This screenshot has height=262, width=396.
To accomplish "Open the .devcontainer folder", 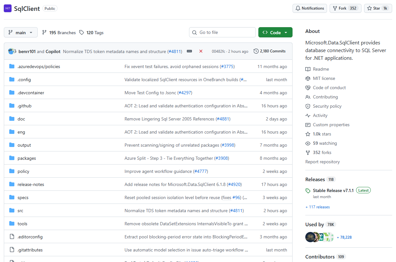I will 31,93.
